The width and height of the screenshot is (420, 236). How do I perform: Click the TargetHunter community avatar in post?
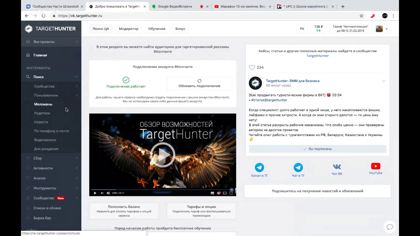pyautogui.click(x=255, y=83)
